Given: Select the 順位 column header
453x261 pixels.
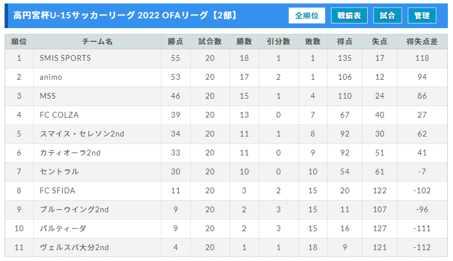Looking at the screenshot, I should [19, 42].
